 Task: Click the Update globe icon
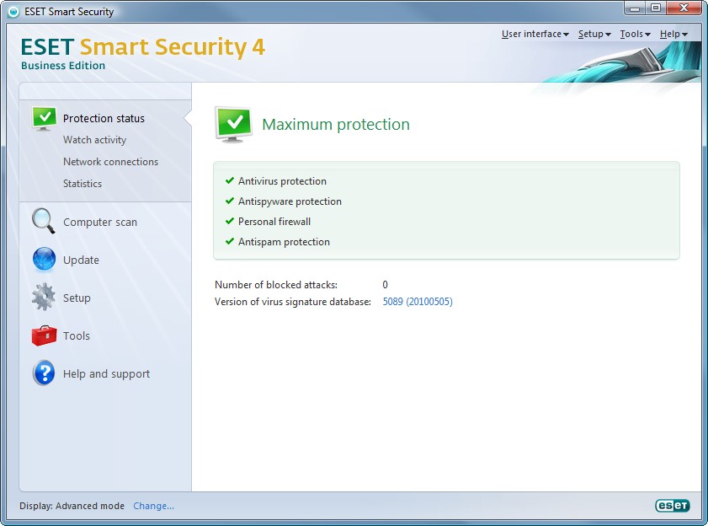pyautogui.click(x=44, y=259)
